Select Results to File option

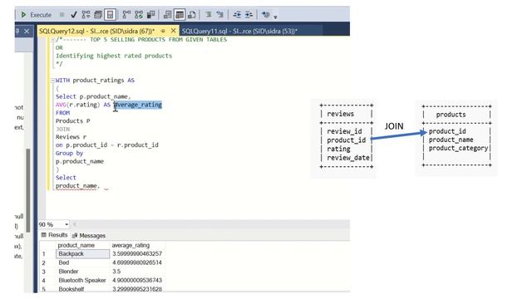192,15
